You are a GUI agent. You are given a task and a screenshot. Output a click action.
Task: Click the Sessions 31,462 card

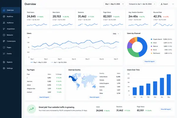(88, 19)
